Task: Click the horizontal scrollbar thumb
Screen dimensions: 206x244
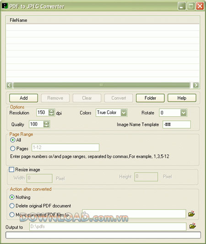Action: tap(102, 85)
